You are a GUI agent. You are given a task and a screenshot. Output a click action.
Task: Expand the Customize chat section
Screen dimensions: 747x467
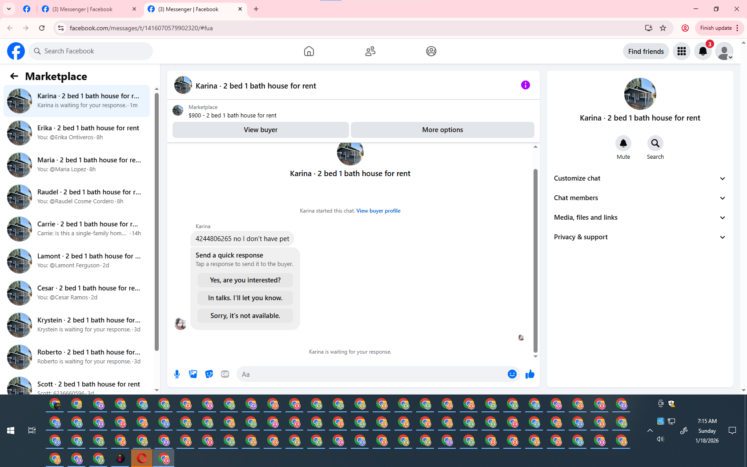tap(640, 178)
